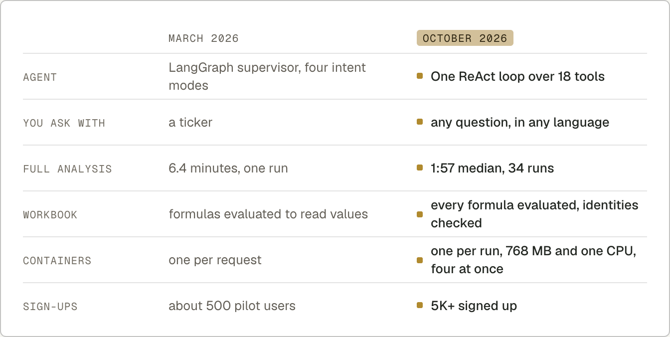Click the bullet icon beside One ReAct loop
This screenshot has width=670, height=337.
(420, 76)
